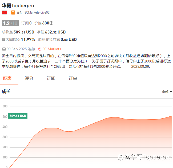Image resolution: width=173 pixels, height=168 pixels.
Task: Open the @ EC Markets link
Action: 49,49
